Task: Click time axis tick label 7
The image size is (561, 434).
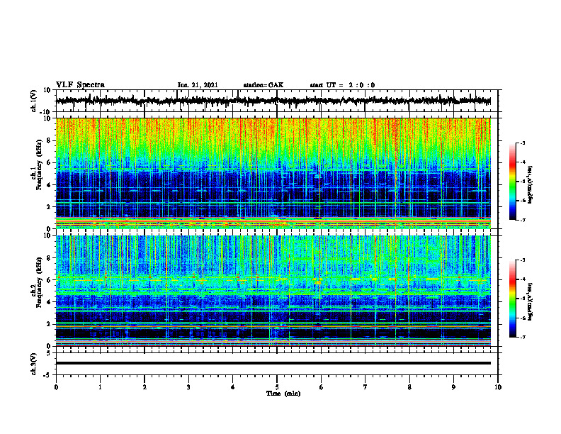Action: tap(365, 387)
